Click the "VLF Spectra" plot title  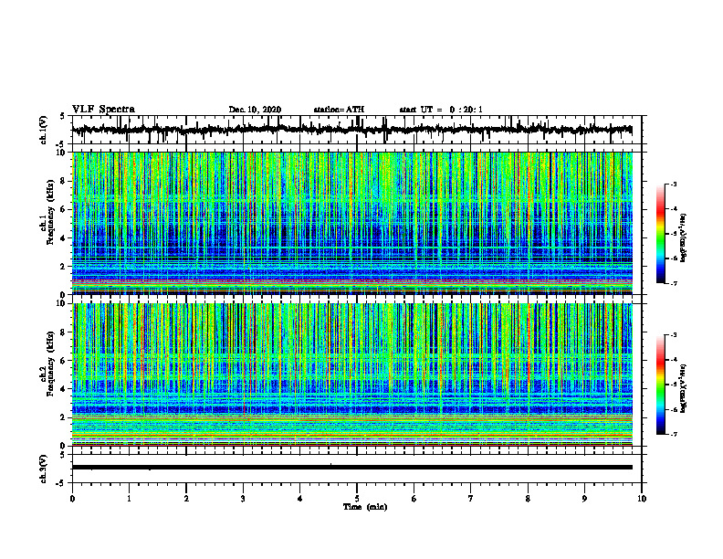pyautogui.click(x=103, y=110)
